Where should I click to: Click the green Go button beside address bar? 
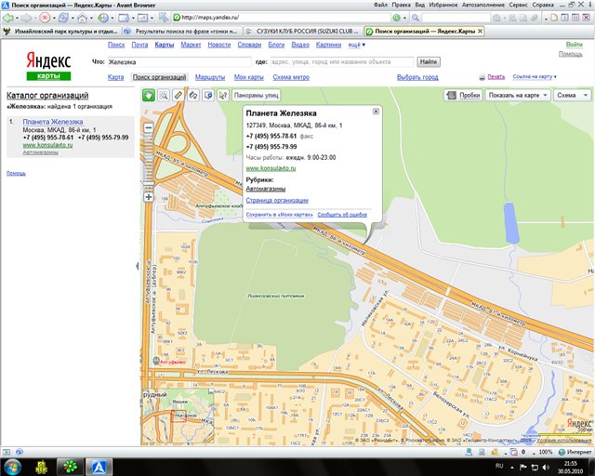[x=396, y=18]
